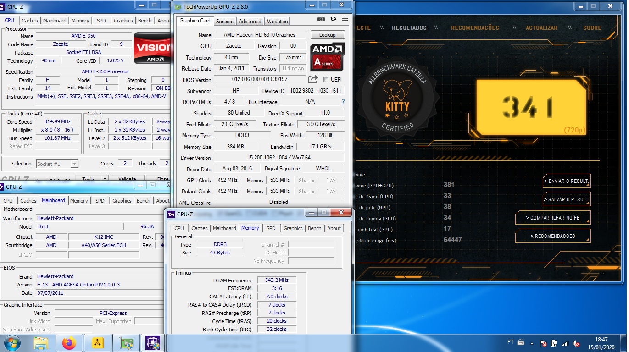The image size is (629, 352).
Task: Toggle the UEFI checkbox in GPU-Z
Action: (x=326, y=79)
